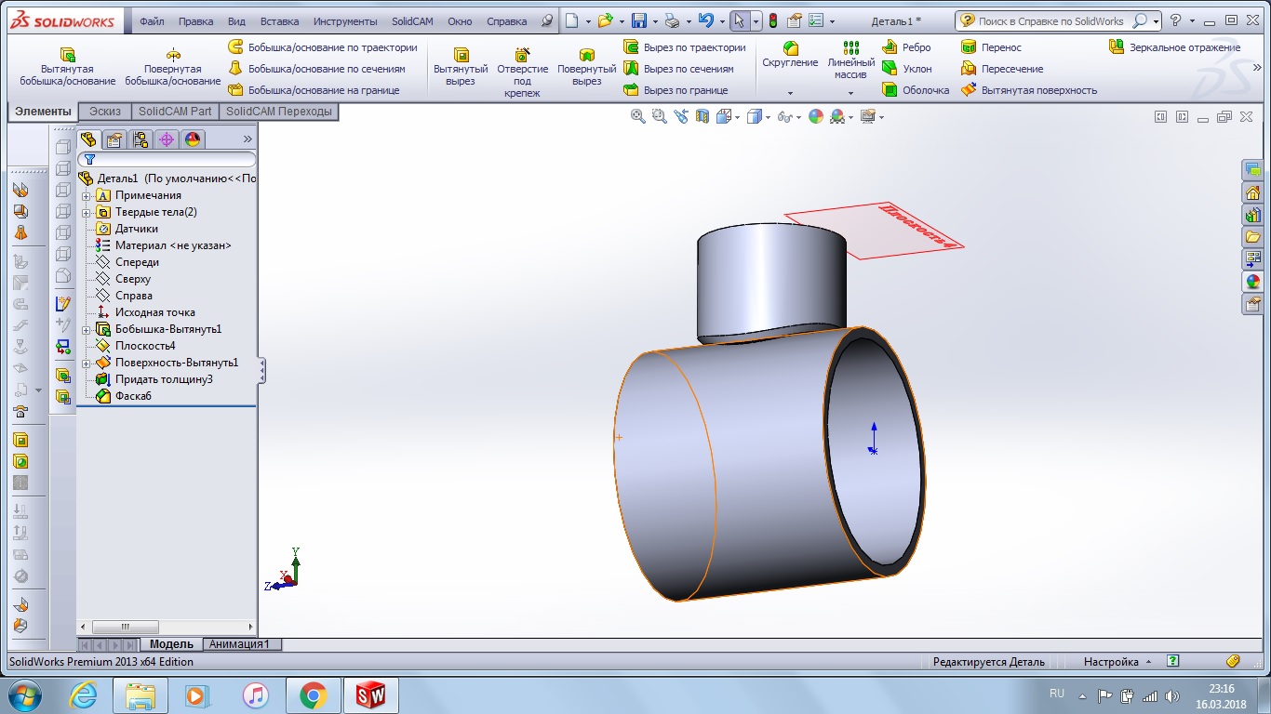The image size is (1271, 714).
Task: Click Вырез по траектории
Action: pos(684,47)
